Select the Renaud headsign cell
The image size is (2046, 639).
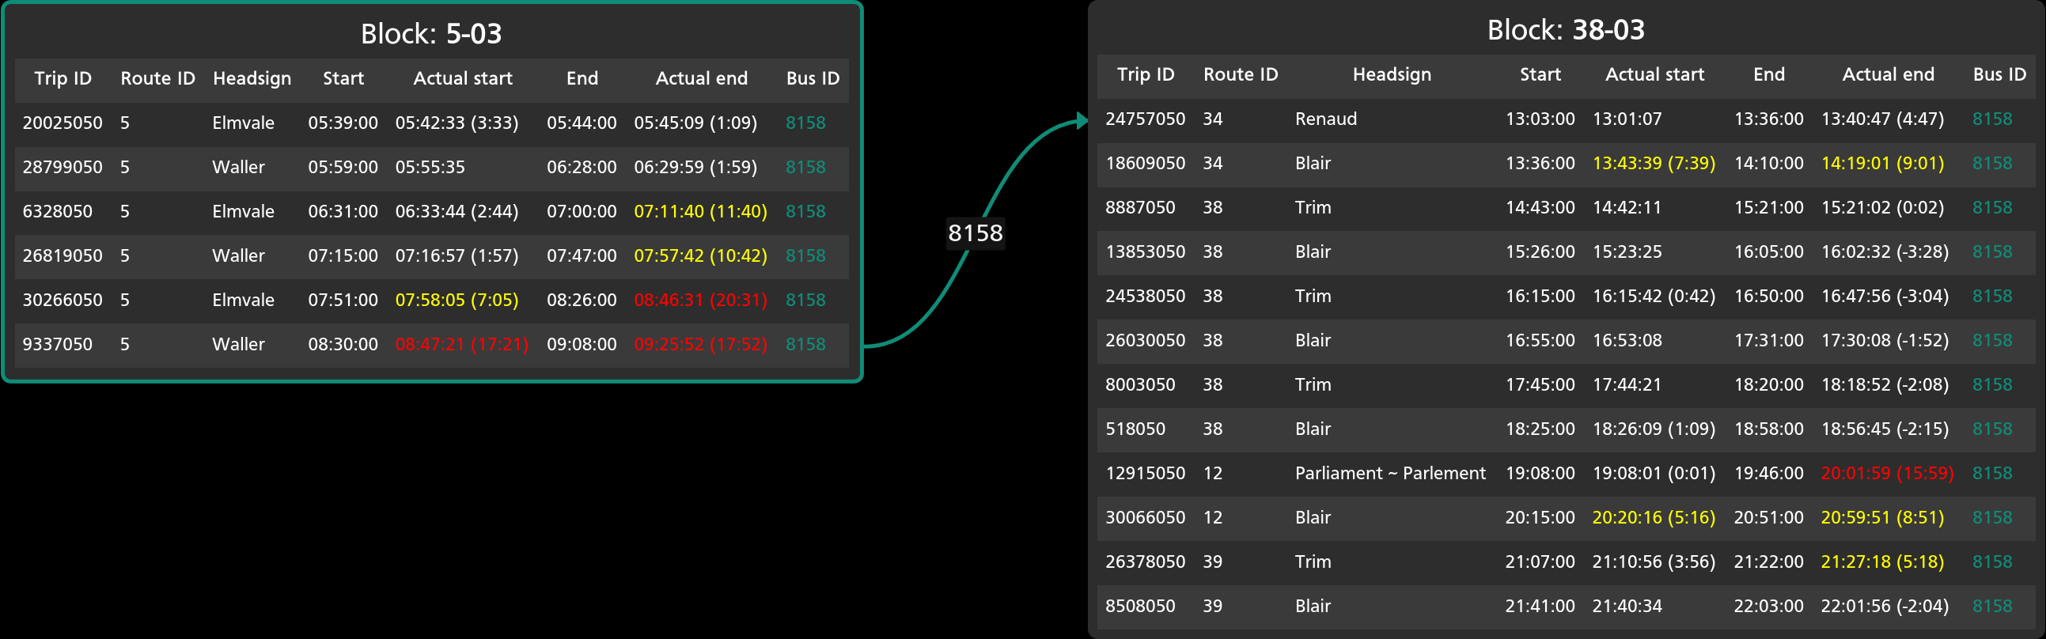coord(1324,119)
